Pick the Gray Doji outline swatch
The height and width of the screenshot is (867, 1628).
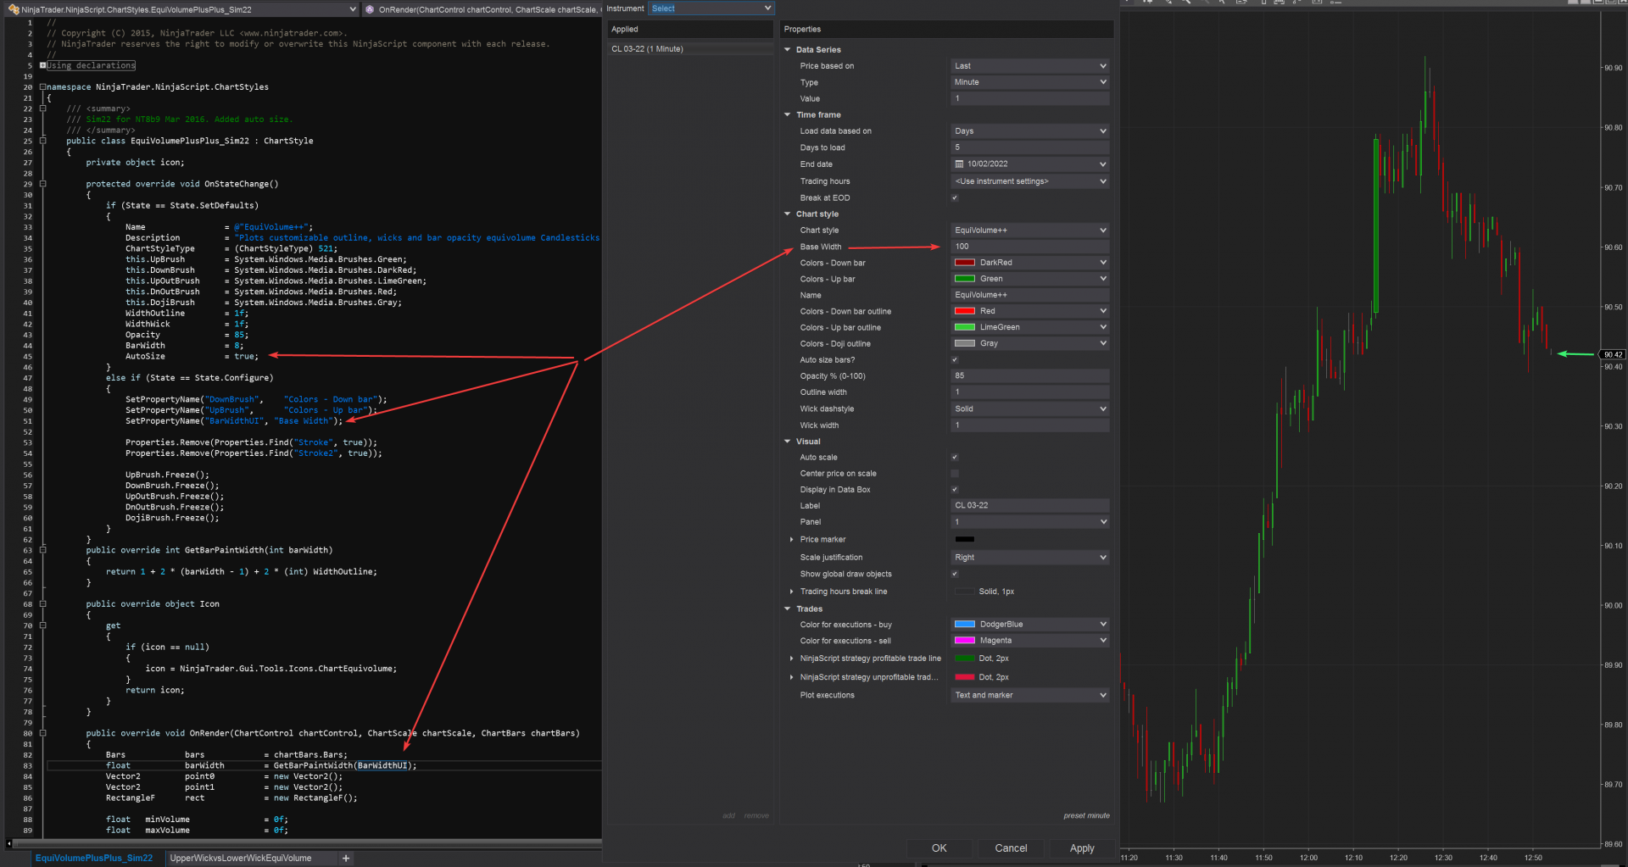(964, 343)
